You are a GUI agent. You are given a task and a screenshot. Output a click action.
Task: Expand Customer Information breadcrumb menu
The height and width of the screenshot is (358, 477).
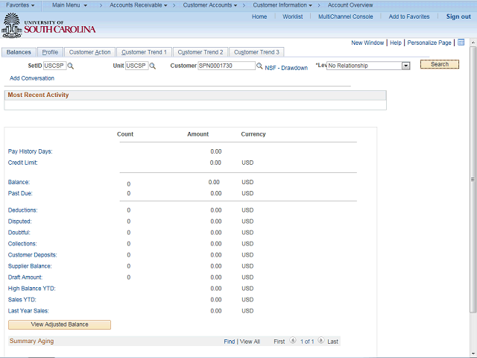point(282,5)
